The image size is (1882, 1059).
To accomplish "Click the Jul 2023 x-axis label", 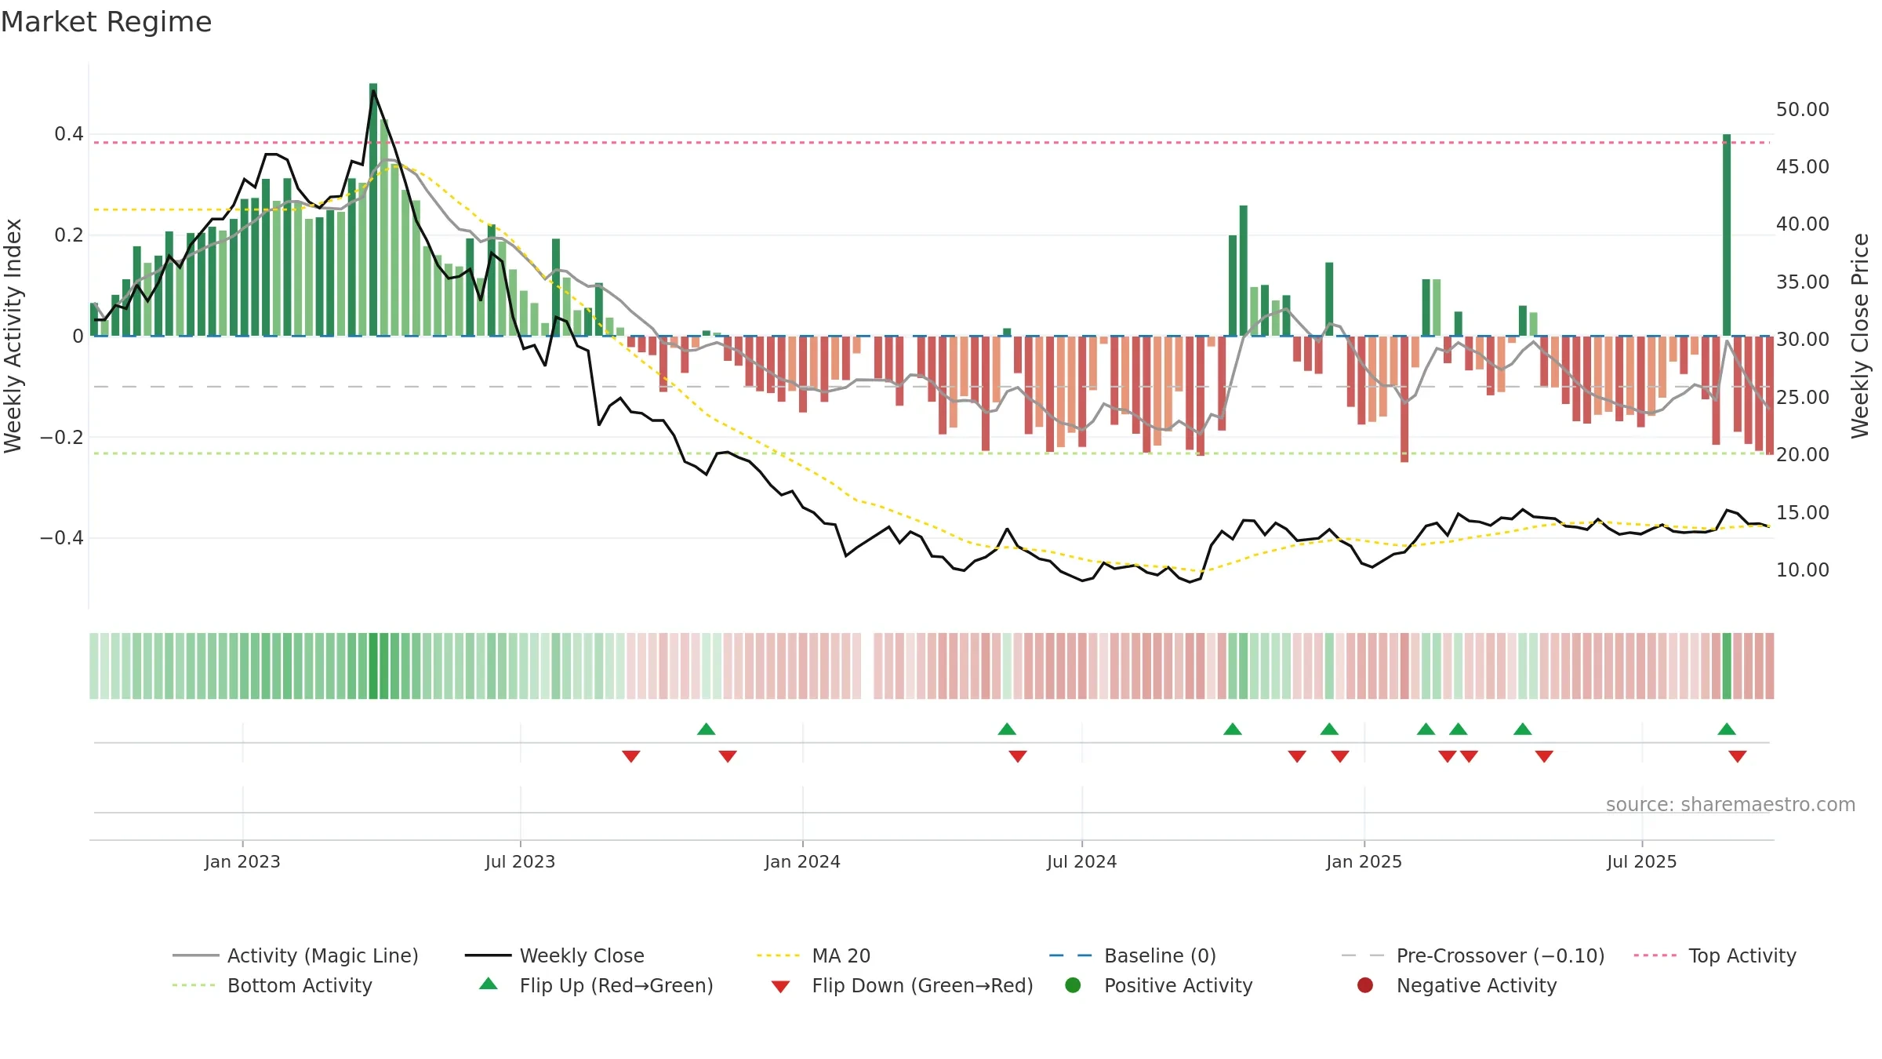I will click(520, 862).
